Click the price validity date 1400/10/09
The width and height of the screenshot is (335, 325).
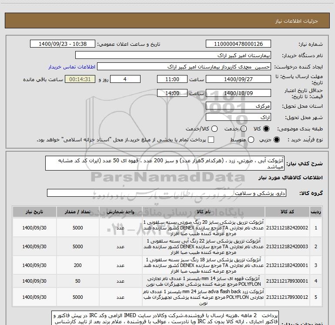(x=238, y=93)
